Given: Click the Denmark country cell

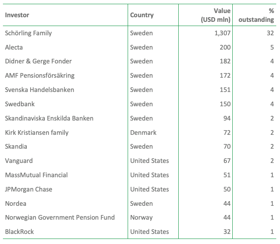Looking at the screenshot, I should coord(143,132).
